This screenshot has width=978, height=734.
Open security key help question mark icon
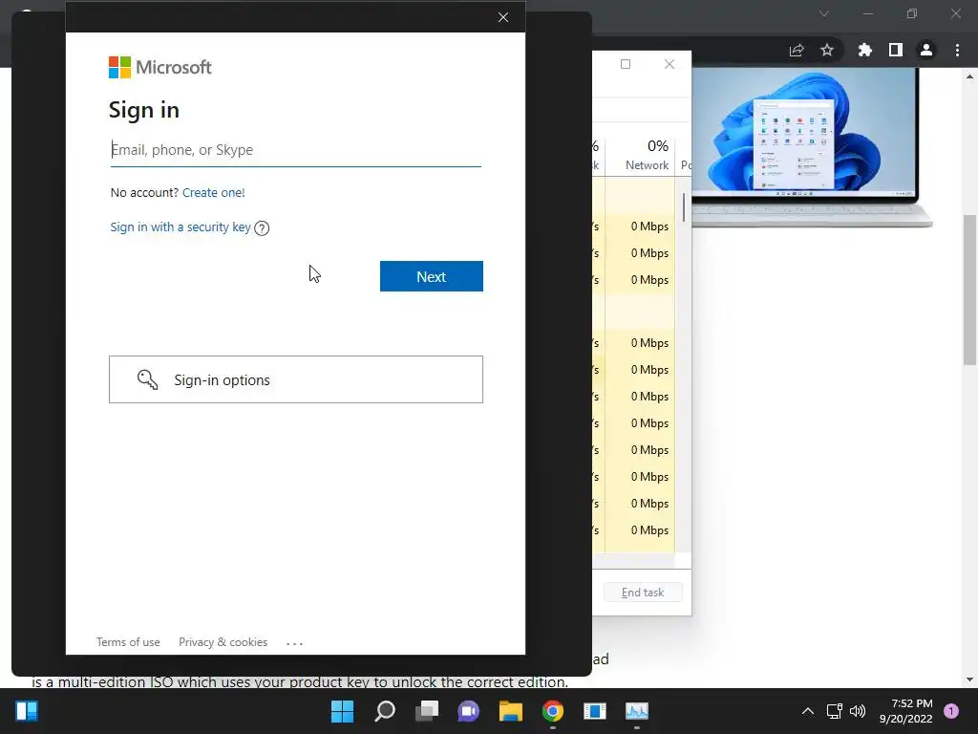[x=262, y=228]
